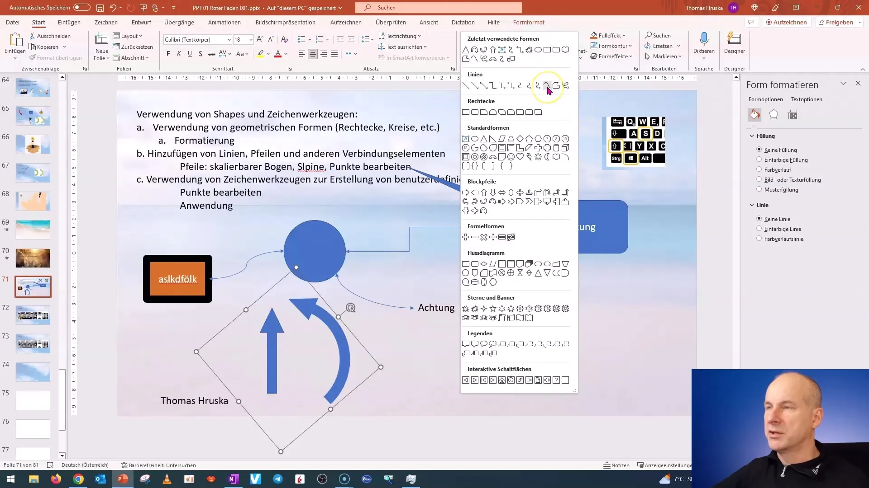Expand the Füllung section panel
This screenshot has width=869, height=488.
tap(752, 136)
